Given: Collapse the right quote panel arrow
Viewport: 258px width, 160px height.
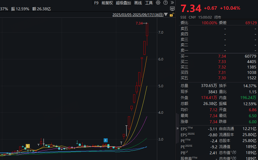Looking at the screenshot, I should (177, 117).
